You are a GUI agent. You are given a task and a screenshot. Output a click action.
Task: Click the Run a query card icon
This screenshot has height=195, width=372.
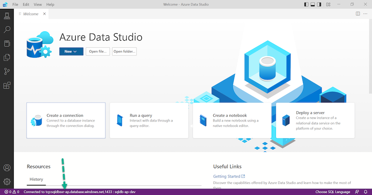120,120
